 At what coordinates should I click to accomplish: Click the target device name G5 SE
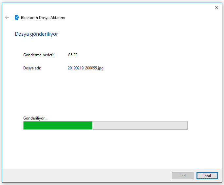(x=72, y=55)
